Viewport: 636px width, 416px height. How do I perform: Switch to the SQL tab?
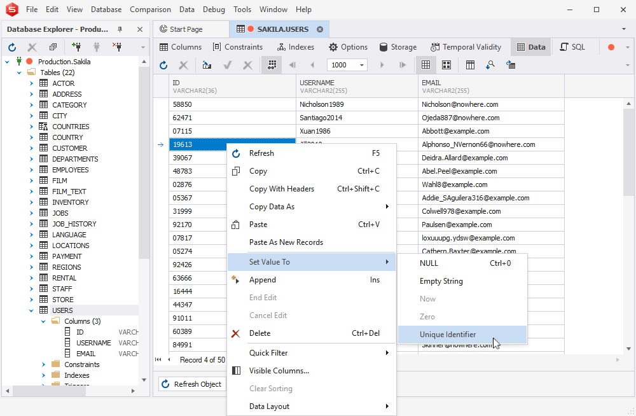573,47
